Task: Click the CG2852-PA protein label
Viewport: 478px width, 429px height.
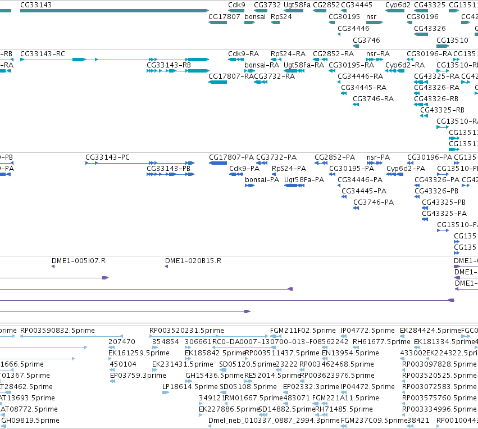Action: [x=335, y=157]
